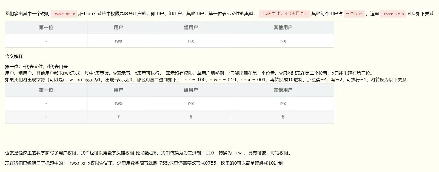Click the "-rwxr-xr-x" code span after "我们拿出其中一个说明"
This screenshot has width=439, height=172.
click(64, 14)
